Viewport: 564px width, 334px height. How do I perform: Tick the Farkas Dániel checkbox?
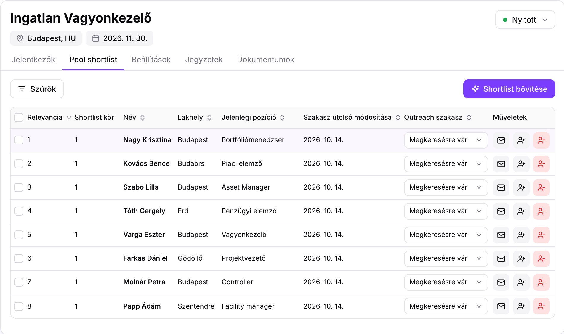19,258
